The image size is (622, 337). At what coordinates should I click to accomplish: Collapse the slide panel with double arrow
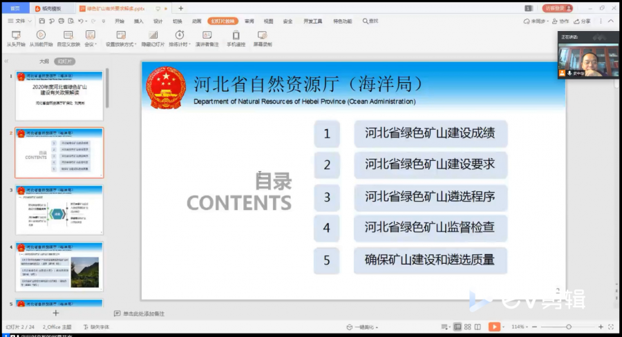click(x=6, y=61)
